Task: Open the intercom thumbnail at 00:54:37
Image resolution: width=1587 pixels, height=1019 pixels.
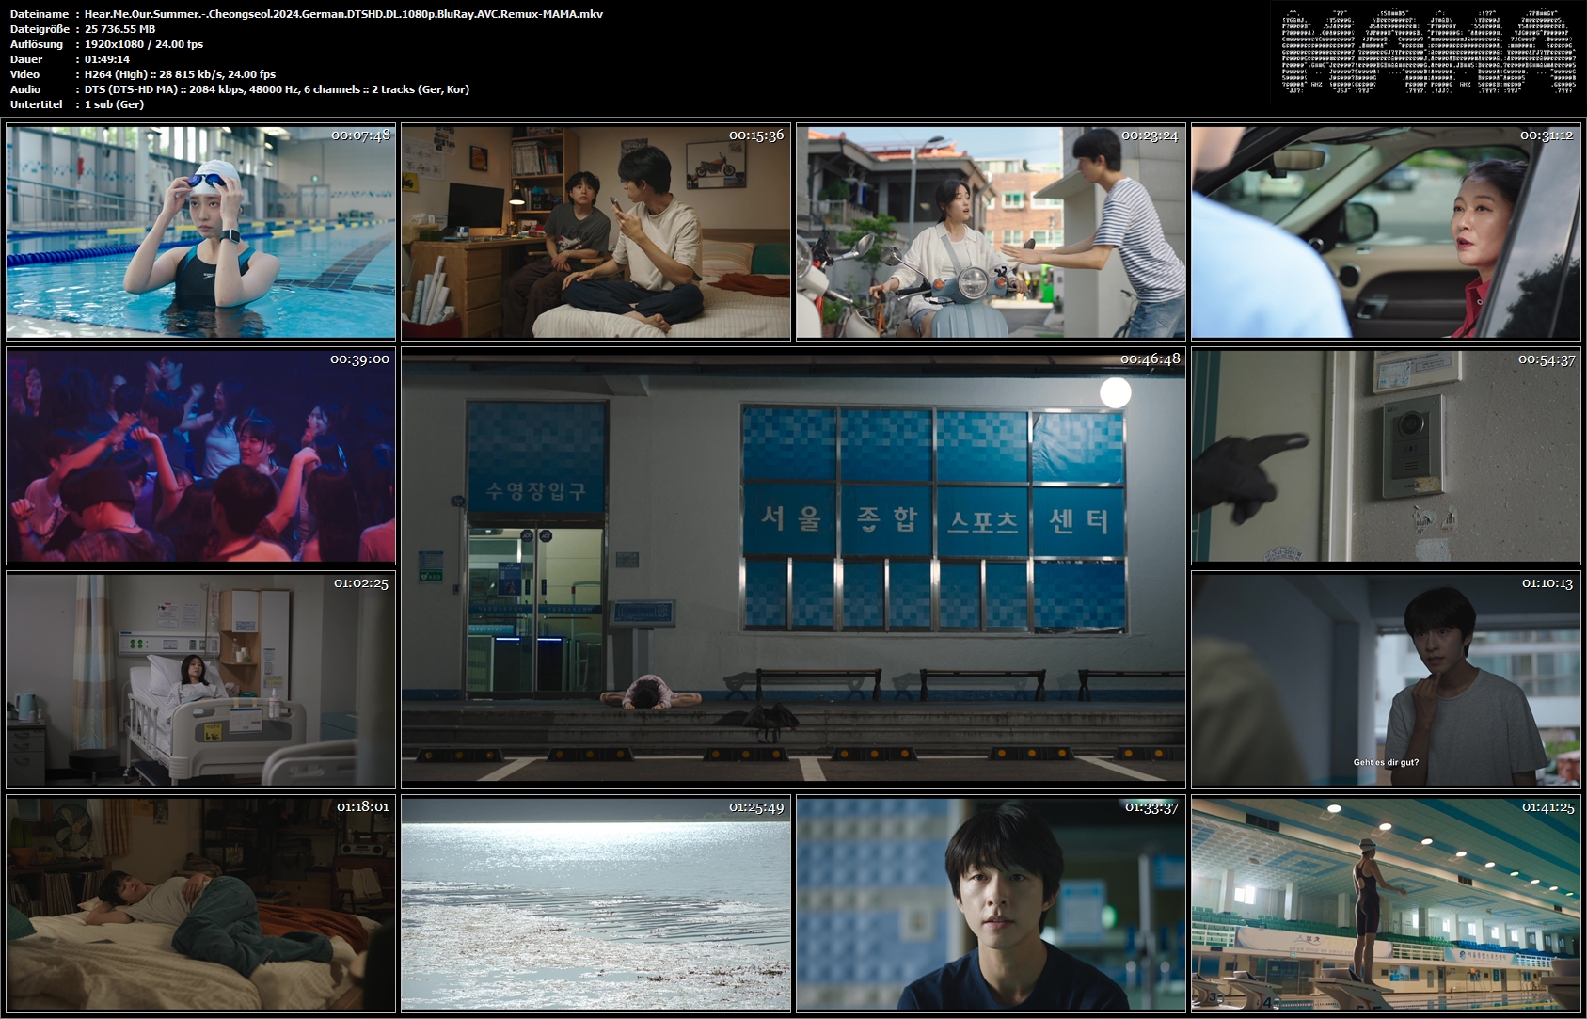Action: (x=1386, y=455)
